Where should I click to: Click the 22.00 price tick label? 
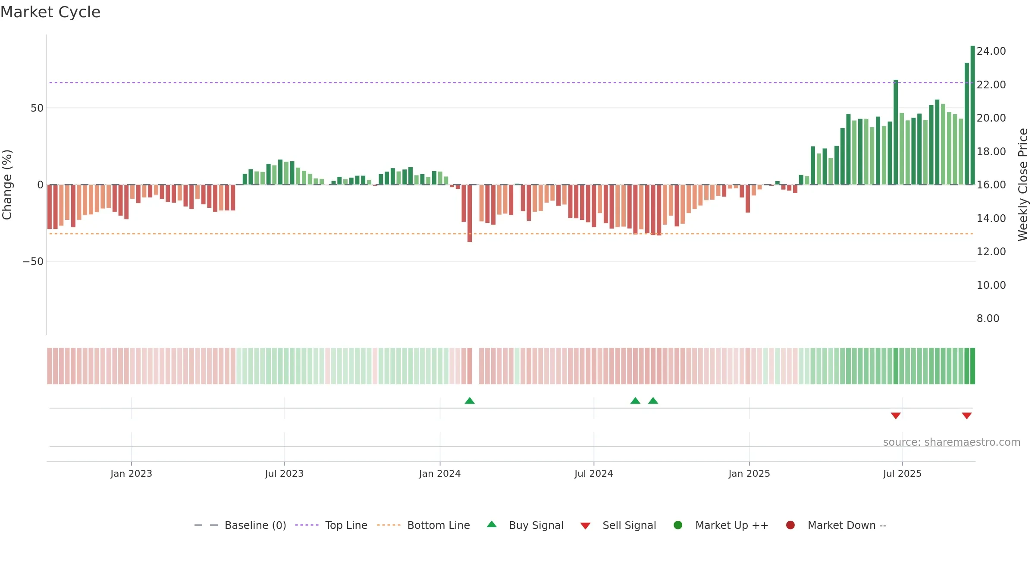(x=991, y=85)
